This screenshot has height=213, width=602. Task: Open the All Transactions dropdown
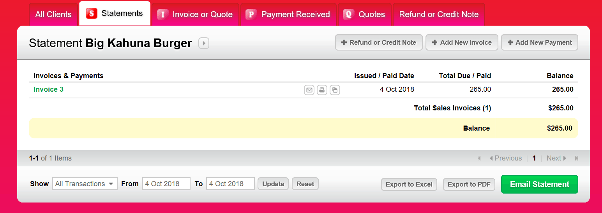coord(85,184)
